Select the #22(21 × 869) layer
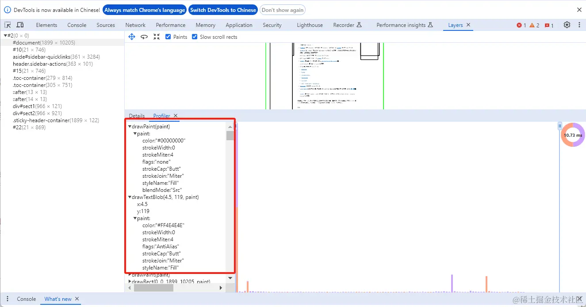 coord(62,127)
